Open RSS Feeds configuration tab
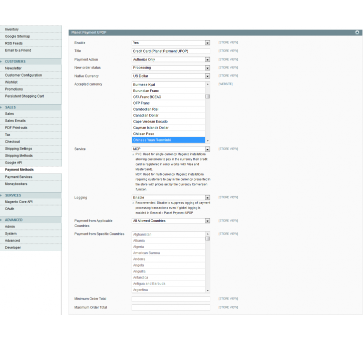This screenshot has height=340, width=363. point(31,43)
